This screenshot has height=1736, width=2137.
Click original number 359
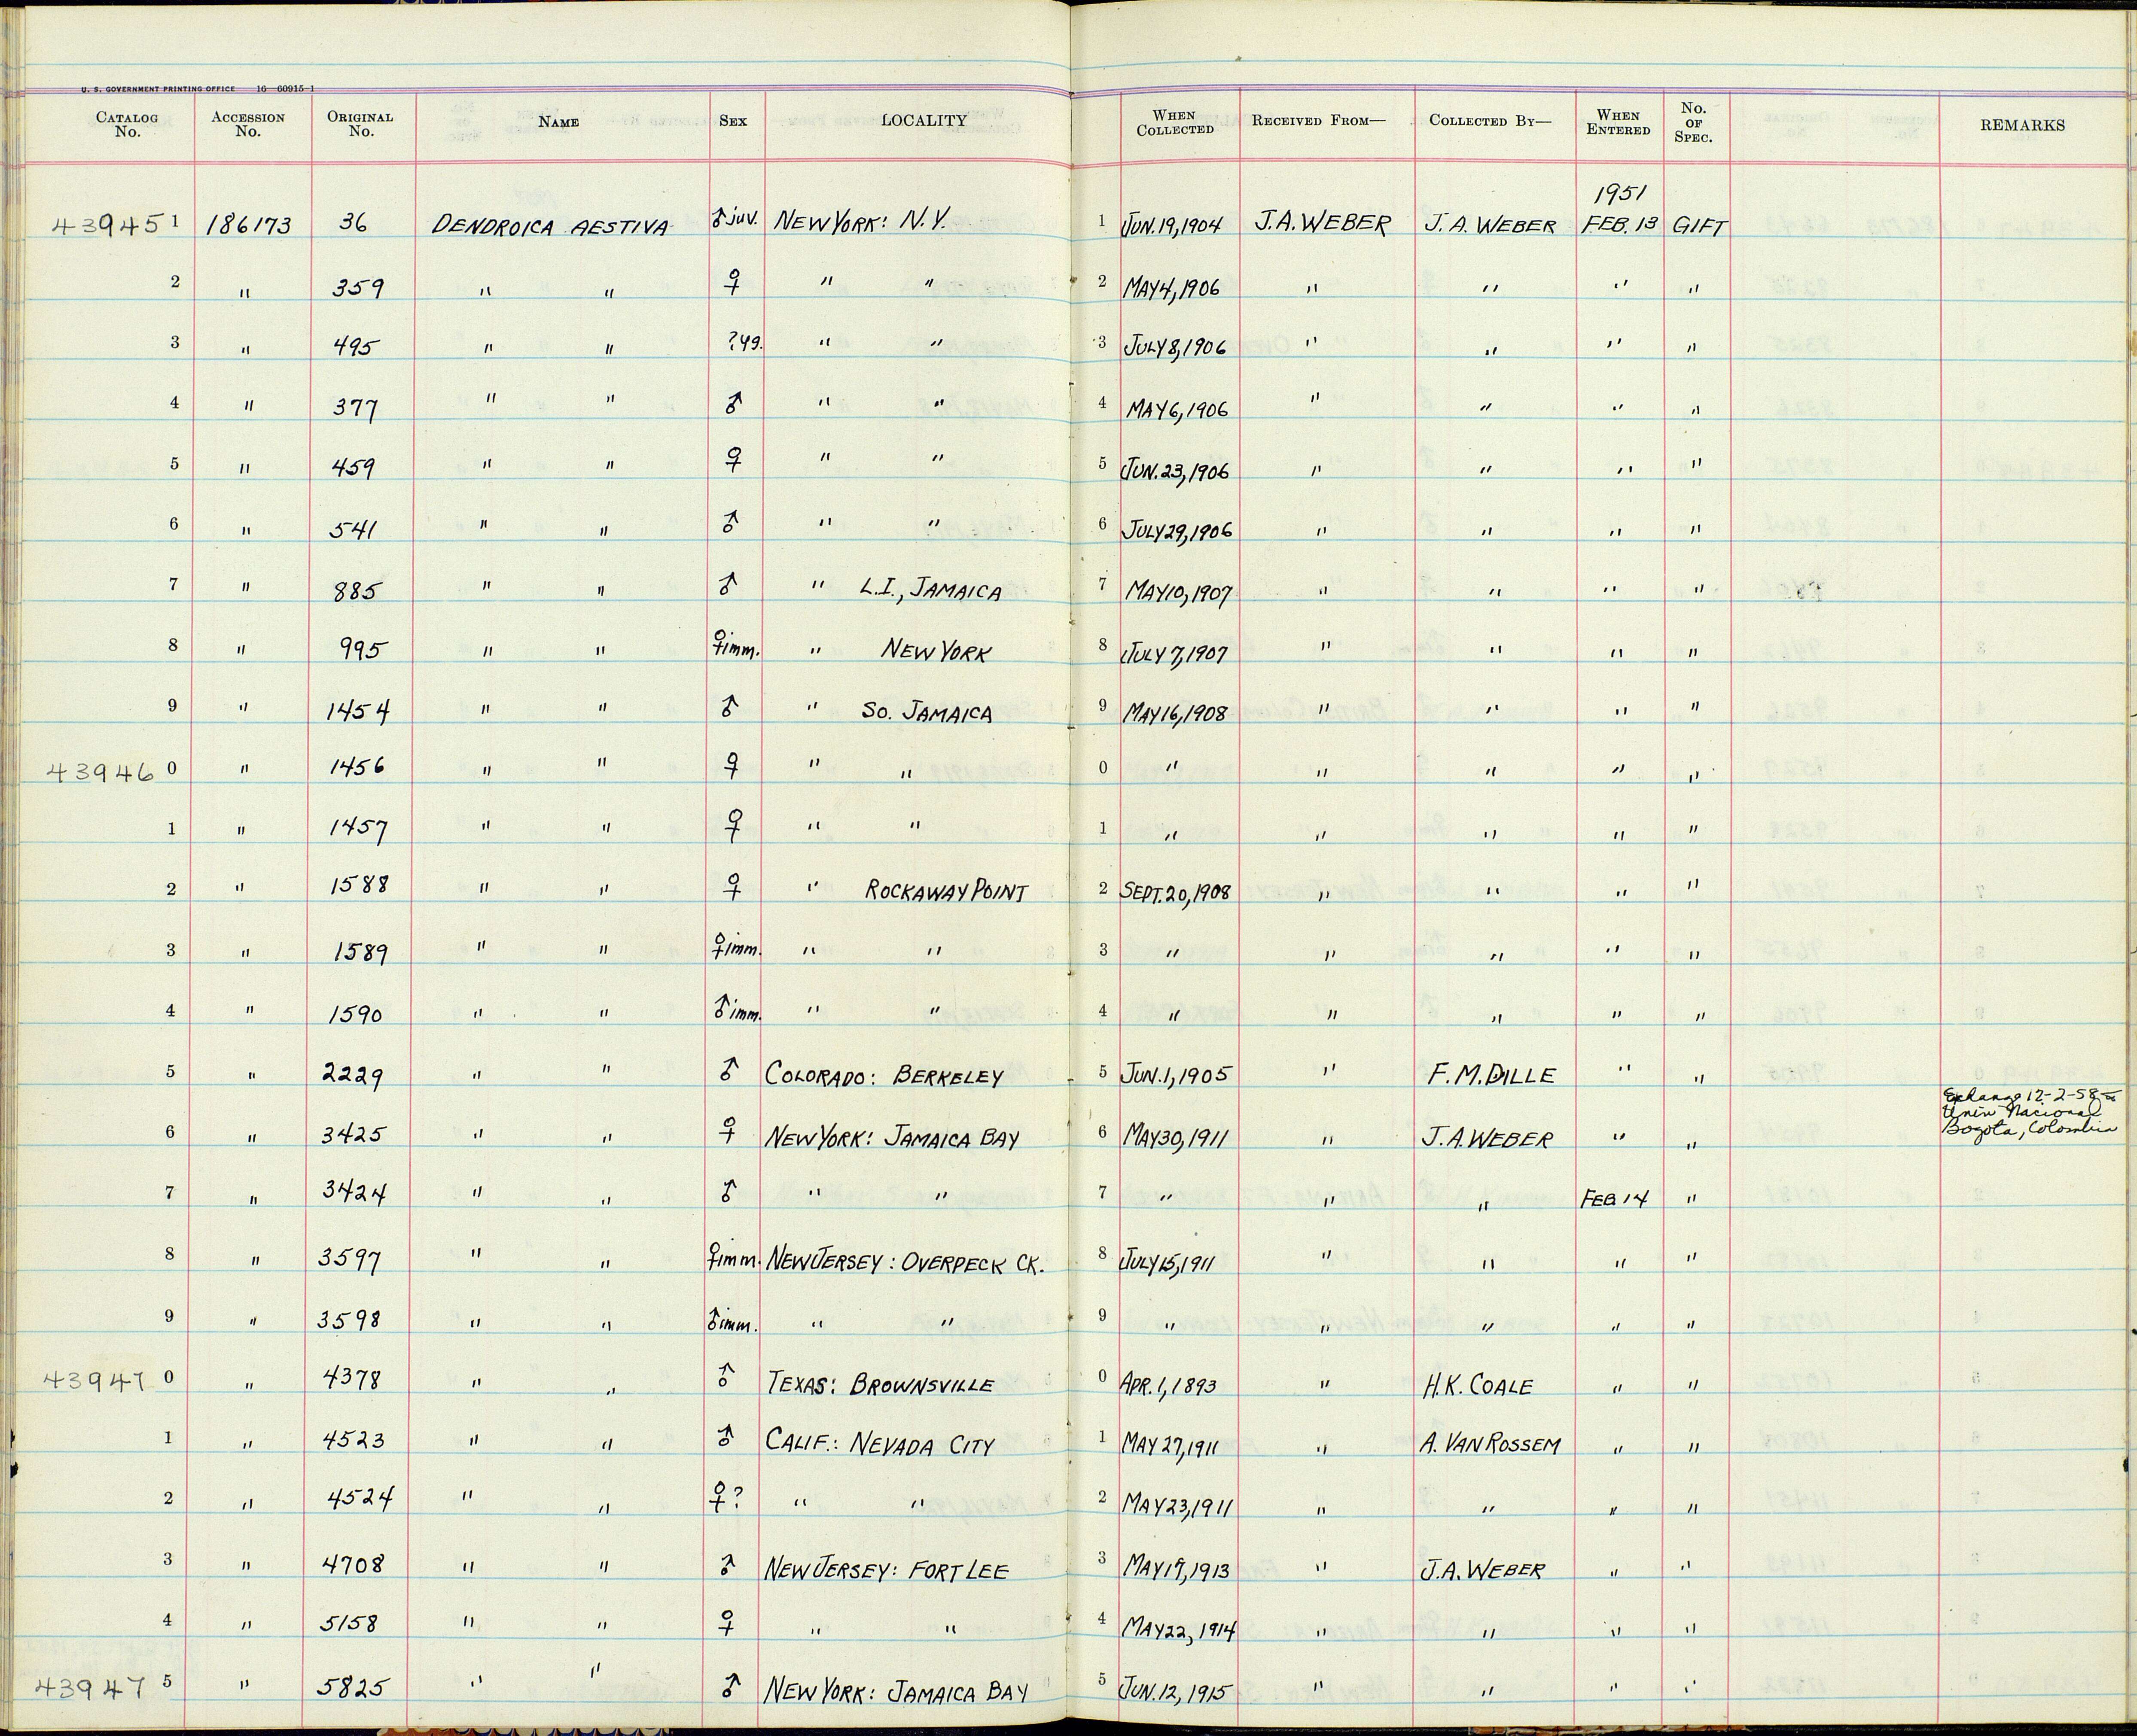tap(358, 288)
